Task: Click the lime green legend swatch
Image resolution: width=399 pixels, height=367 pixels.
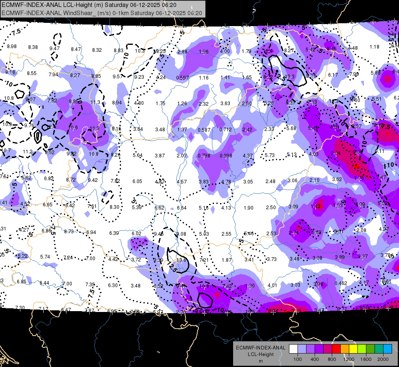Action: 362,349
